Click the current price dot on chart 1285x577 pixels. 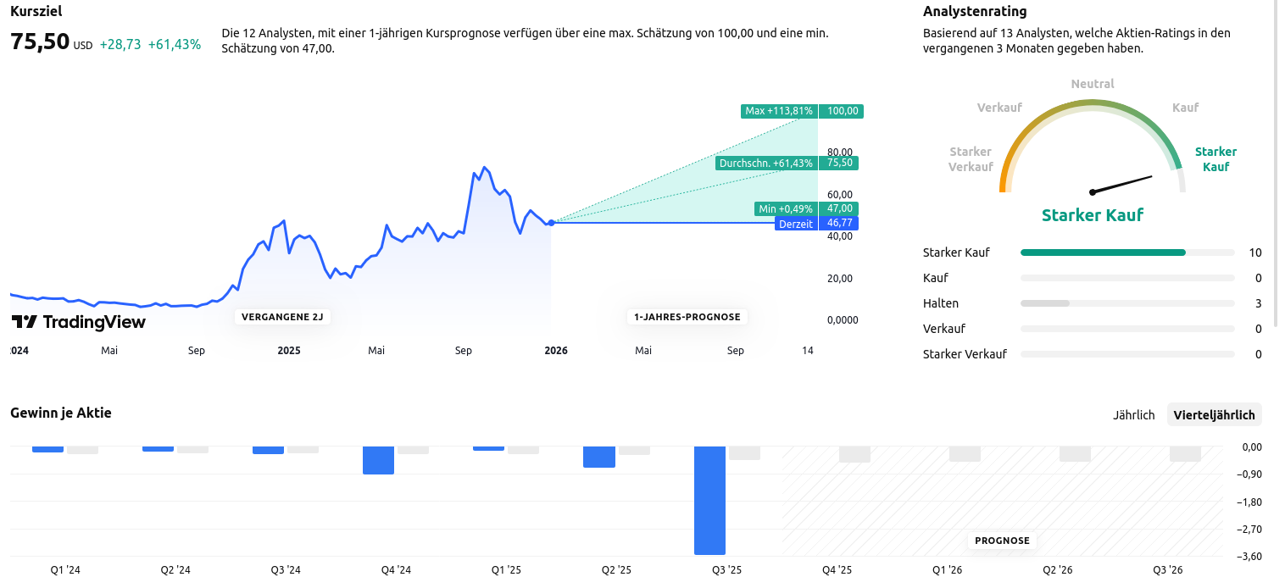coord(552,223)
